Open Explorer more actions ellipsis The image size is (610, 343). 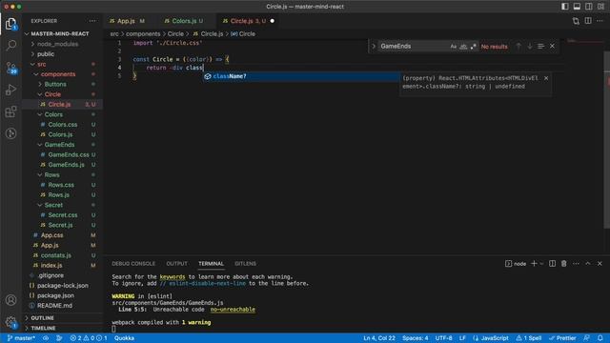(92, 21)
